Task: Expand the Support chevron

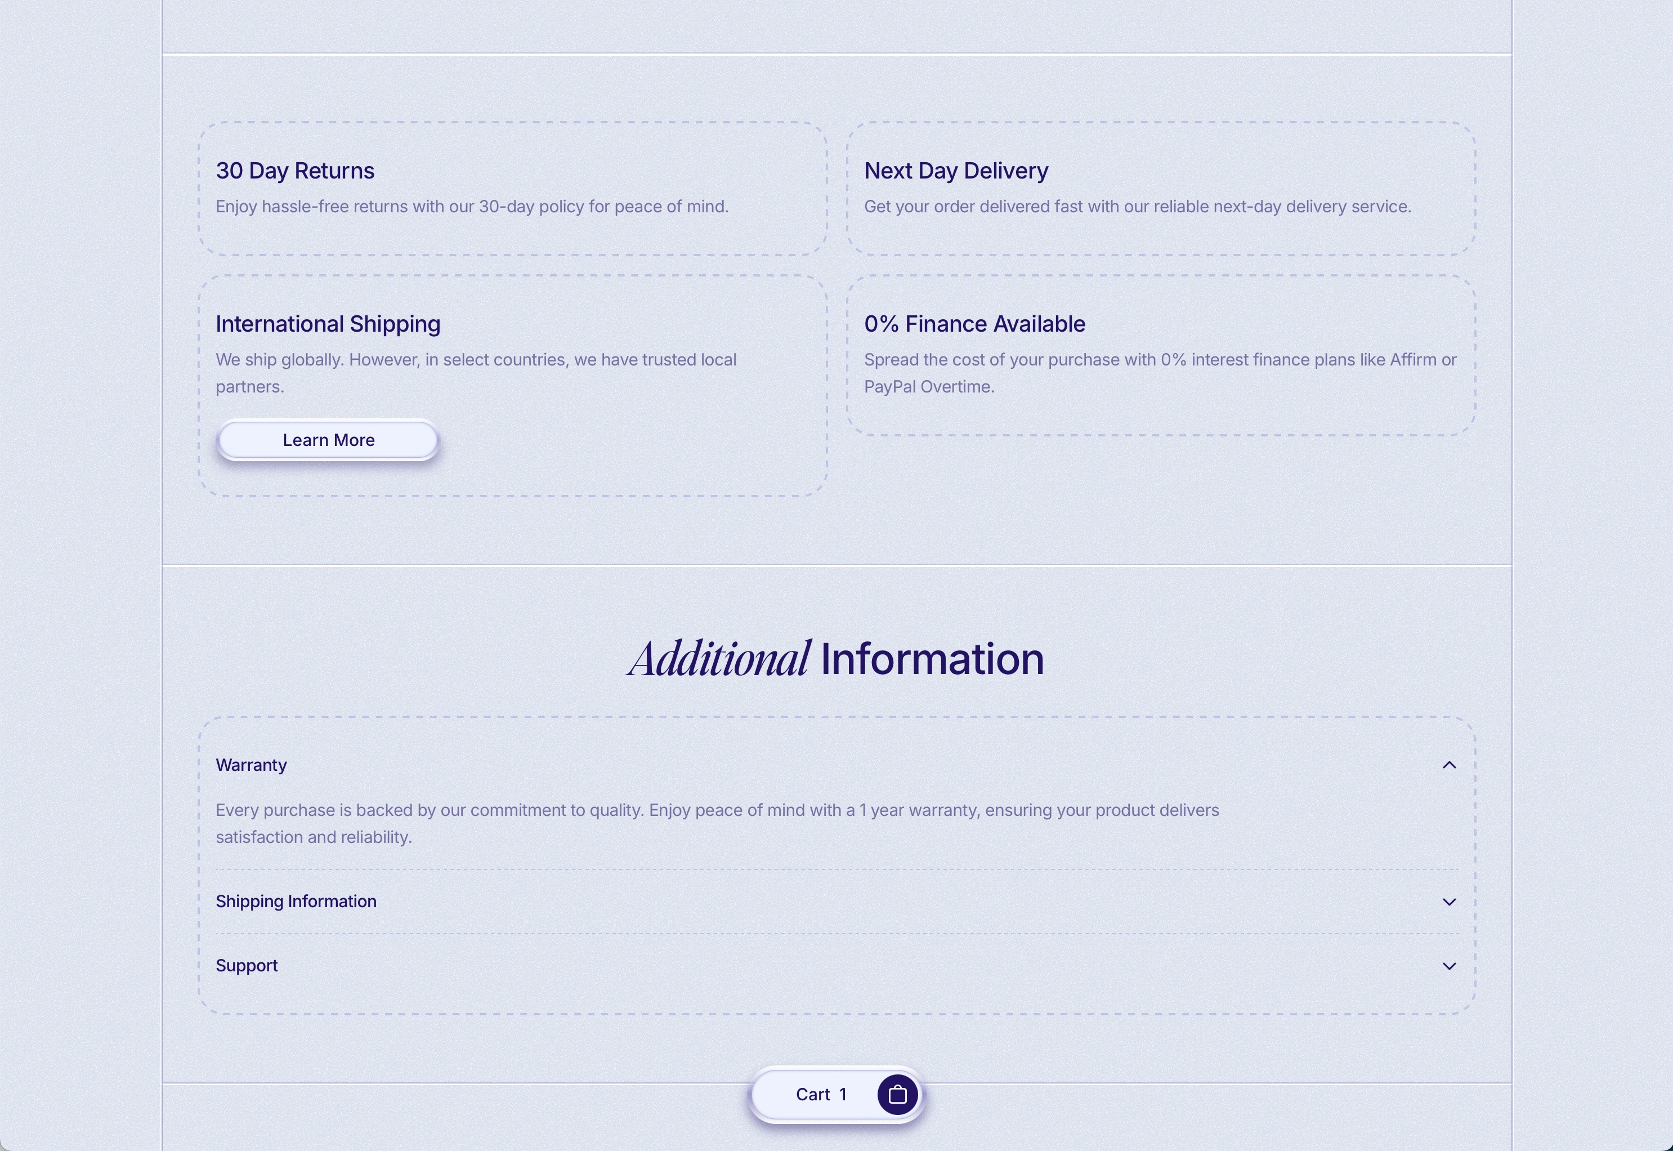Action: pyautogui.click(x=1449, y=966)
